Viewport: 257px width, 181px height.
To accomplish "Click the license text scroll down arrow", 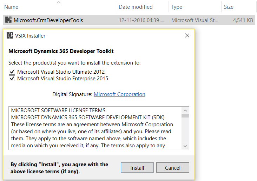I will click(185, 146).
